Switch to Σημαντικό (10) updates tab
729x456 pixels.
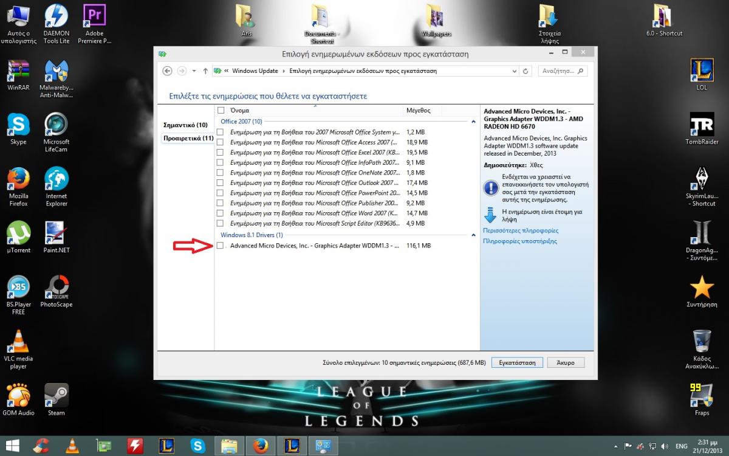pos(185,125)
